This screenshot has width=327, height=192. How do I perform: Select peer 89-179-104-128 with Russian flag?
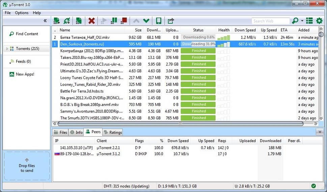pos(74,154)
